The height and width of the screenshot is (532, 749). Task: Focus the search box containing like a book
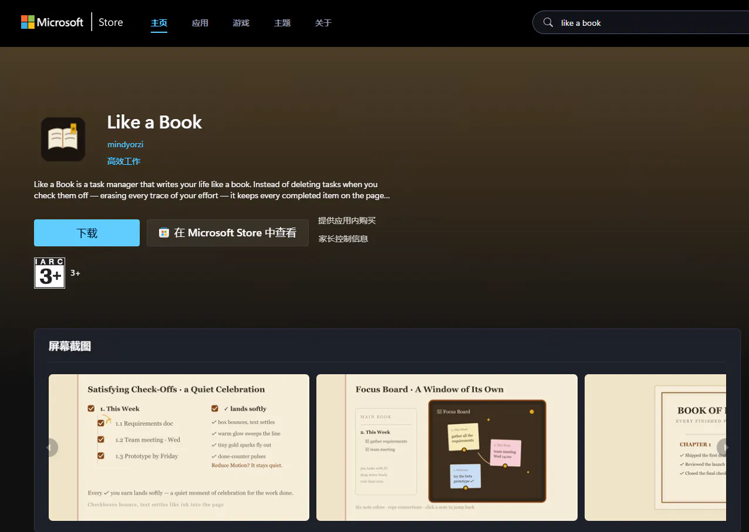point(640,22)
